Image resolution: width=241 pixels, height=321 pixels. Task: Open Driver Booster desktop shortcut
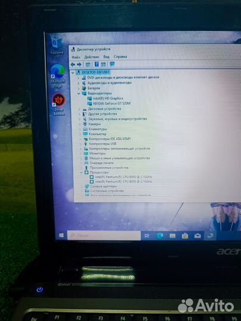59,105
